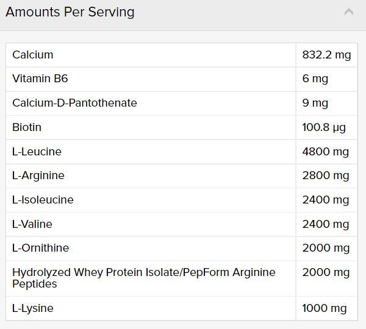This screenshot has height=329, width=366.
Task: Select the L-Lysine row label
Action: tap(33, 308)
